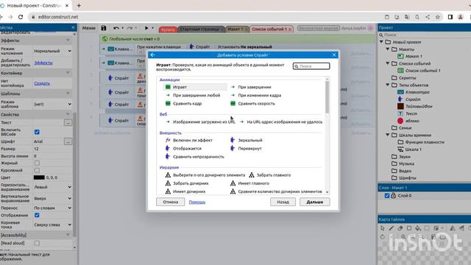Screen dimensions: 471x265
Task: Click the Клавиатура object in project tree
Action: pos(417,92)
